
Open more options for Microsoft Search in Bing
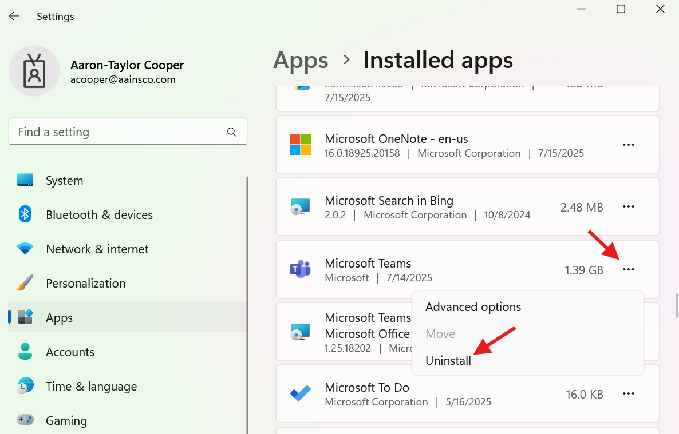[x=629, y=207]
